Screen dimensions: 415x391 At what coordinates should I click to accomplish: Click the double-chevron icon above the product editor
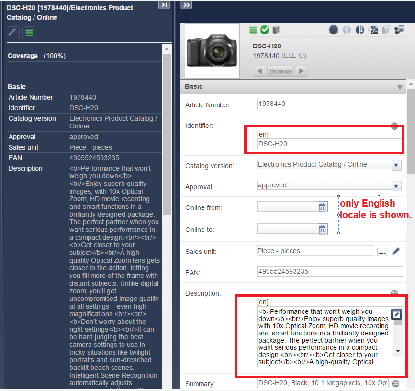click(186, 5)
